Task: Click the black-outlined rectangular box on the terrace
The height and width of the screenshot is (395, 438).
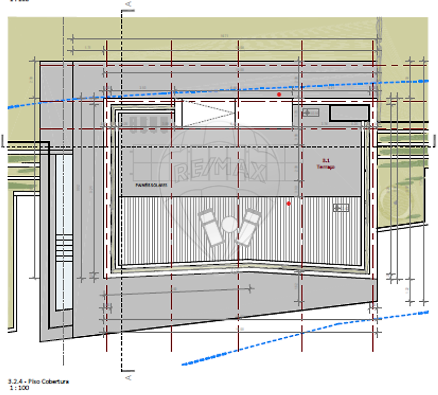Action: point(350,113)
